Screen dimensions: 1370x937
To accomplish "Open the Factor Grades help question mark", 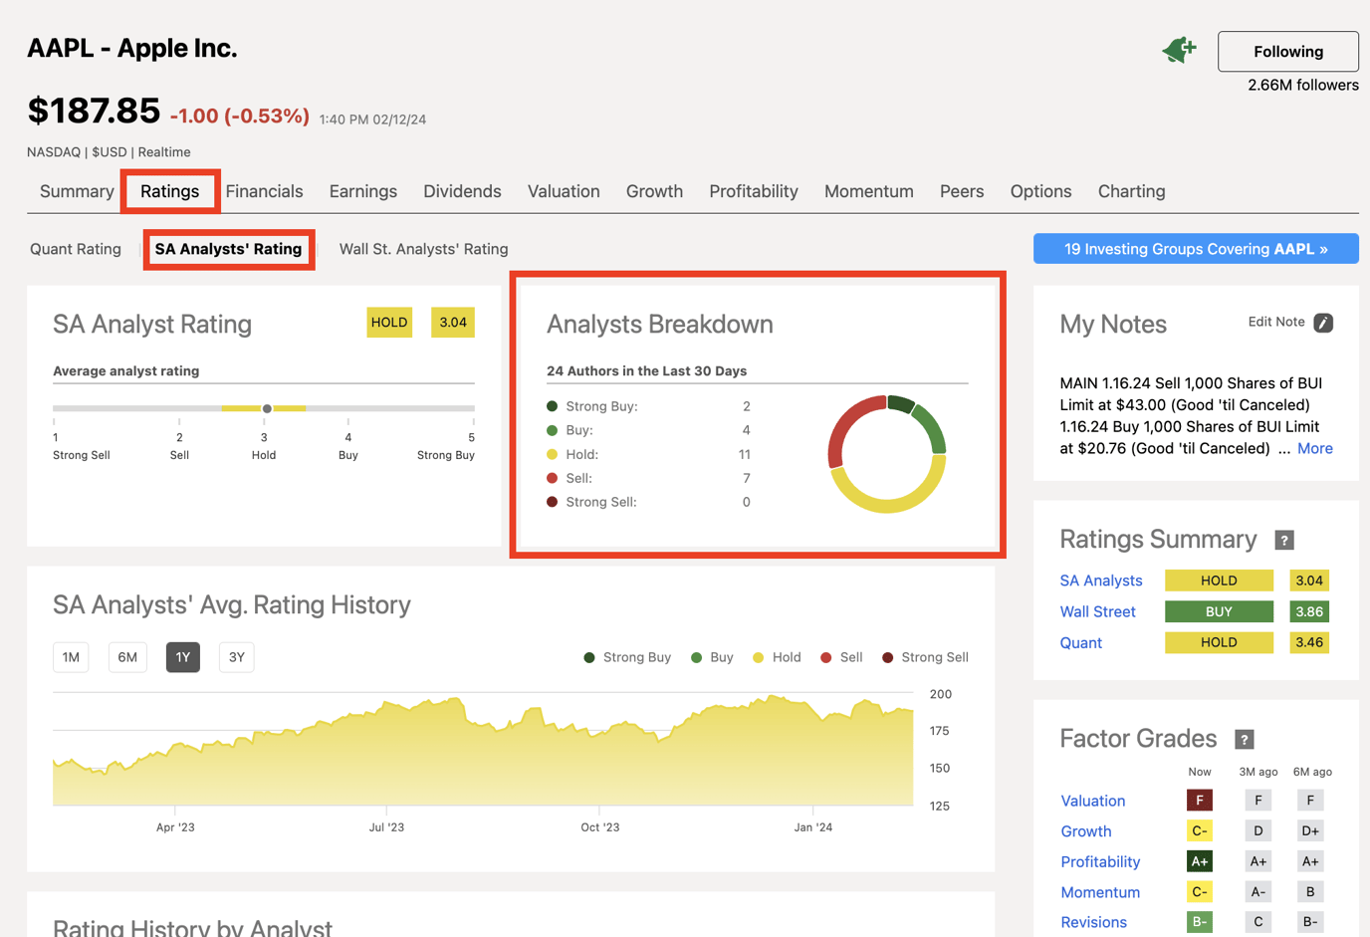I will [1244, 739].
